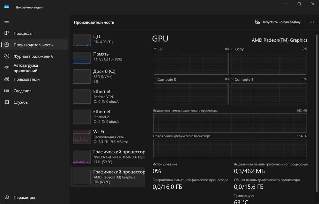Click the Журнал приложений history icon
319x204 pixels.
coord(7,56)
